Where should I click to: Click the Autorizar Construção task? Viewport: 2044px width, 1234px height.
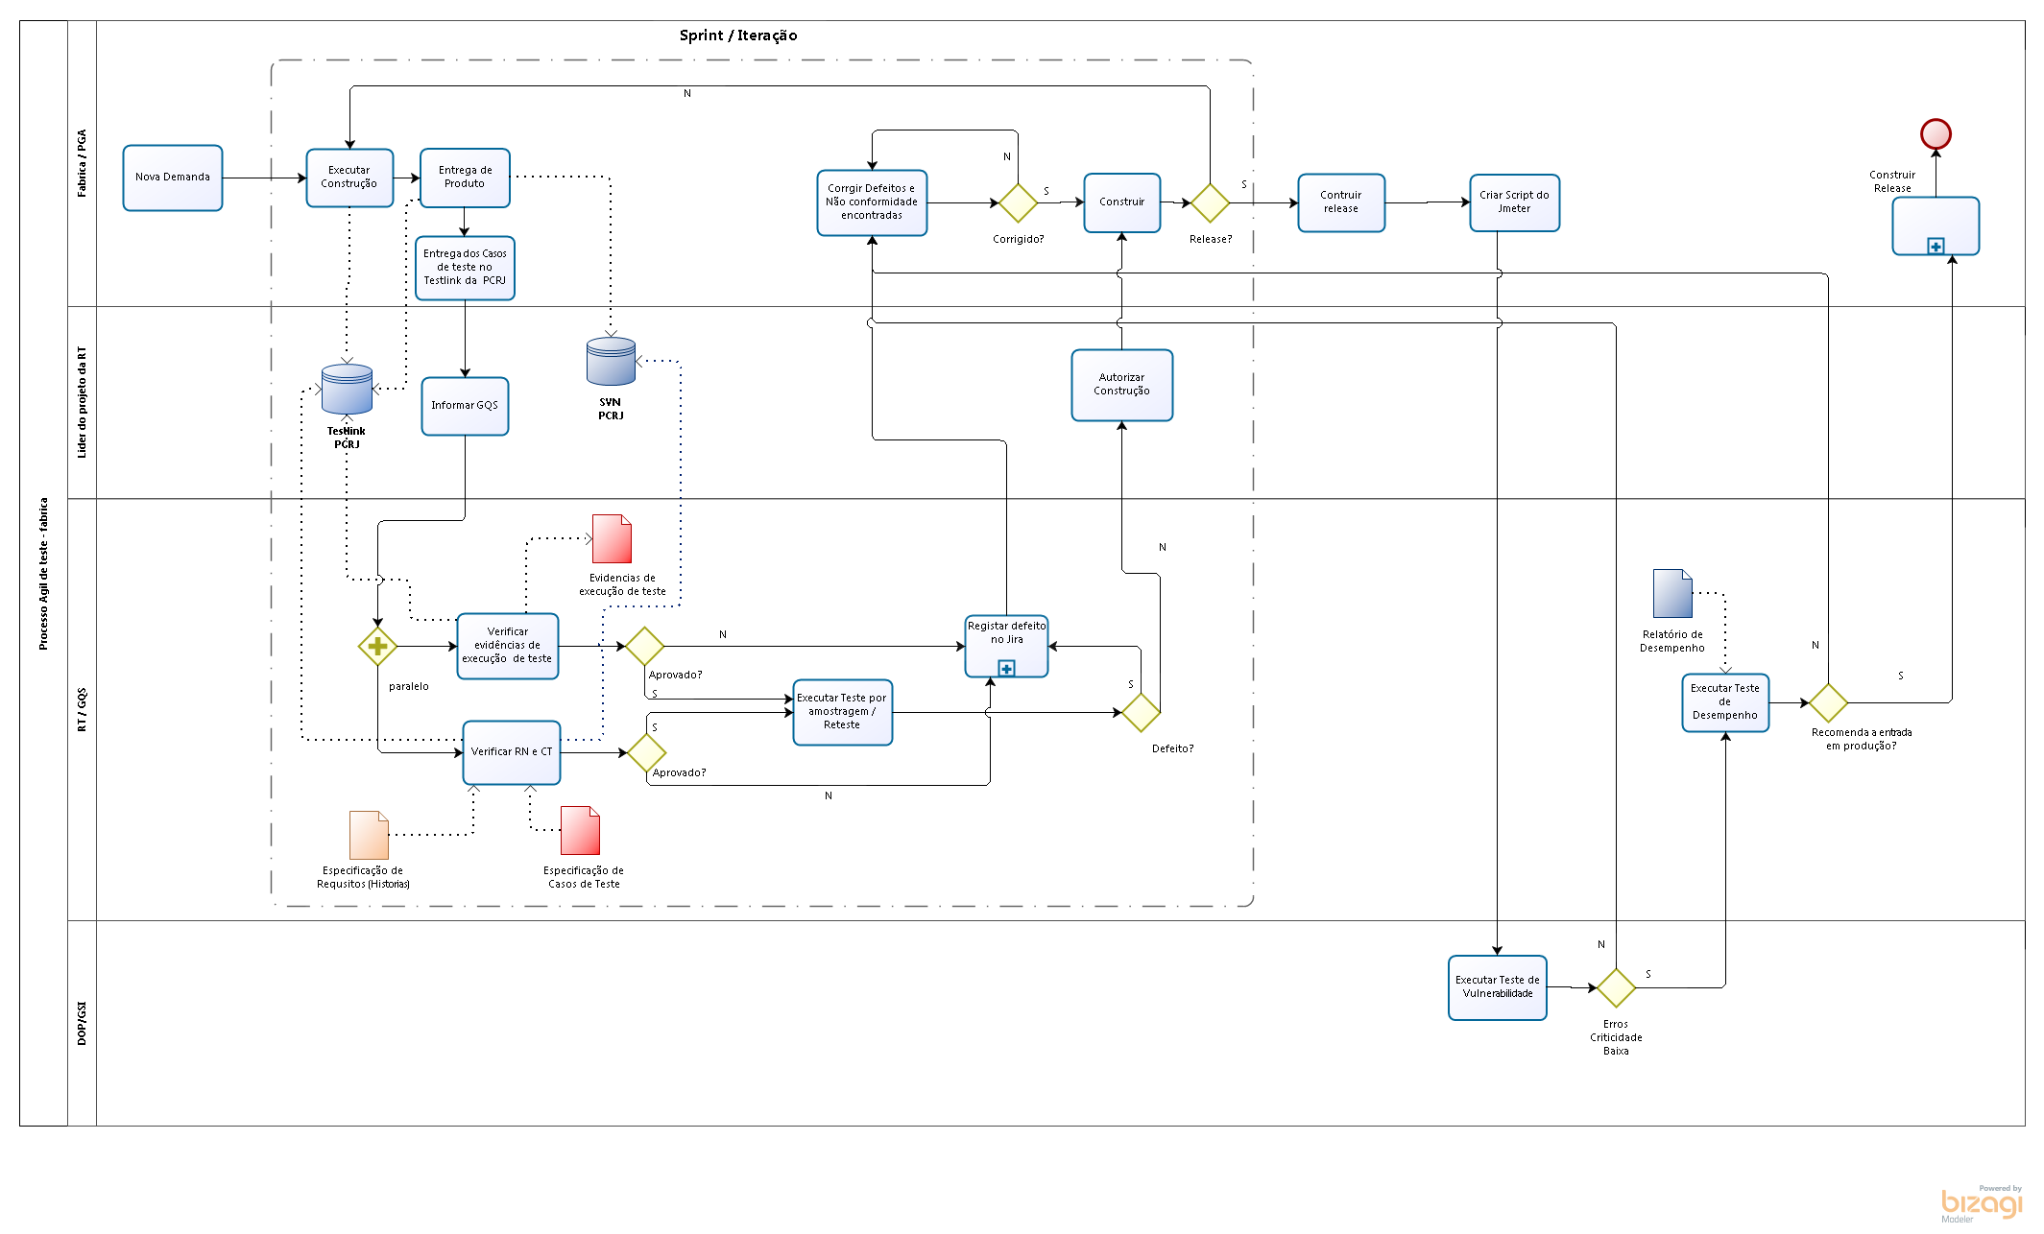point(1121,385)
